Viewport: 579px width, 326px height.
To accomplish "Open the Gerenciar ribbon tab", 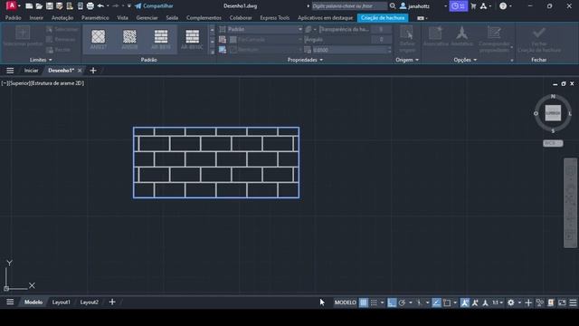I will click(x=147, y=18).
